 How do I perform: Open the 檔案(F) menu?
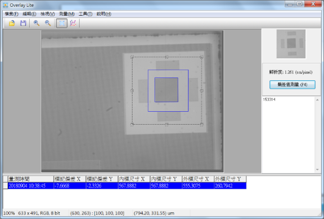(12, 14)
